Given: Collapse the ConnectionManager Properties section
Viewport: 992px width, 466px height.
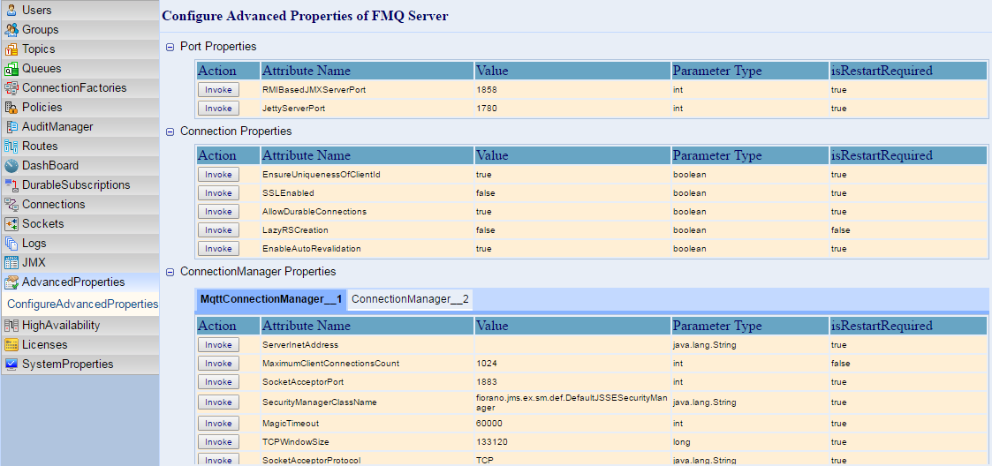Looking at the screenshot, I should pyautogui.click(x=170, y=273).
